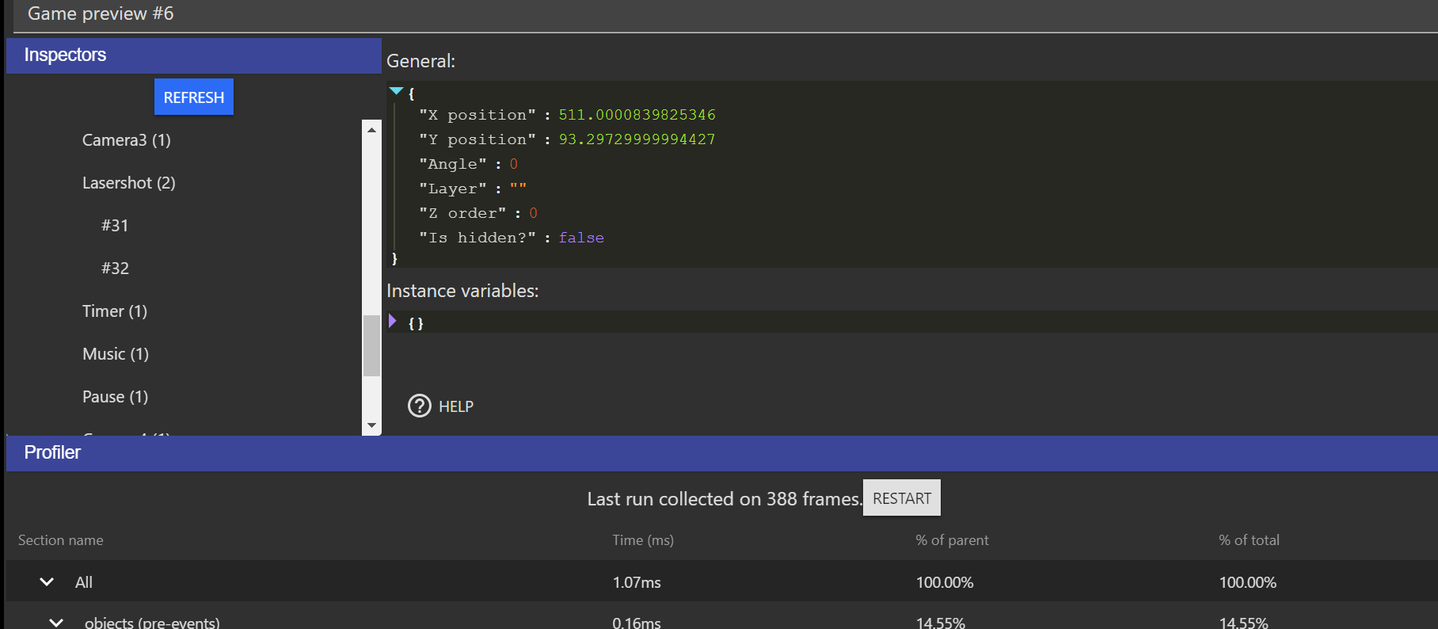The image size is (1438, 629).
Task: Click the 1.07ms time for All
Action: pos(637,582)
